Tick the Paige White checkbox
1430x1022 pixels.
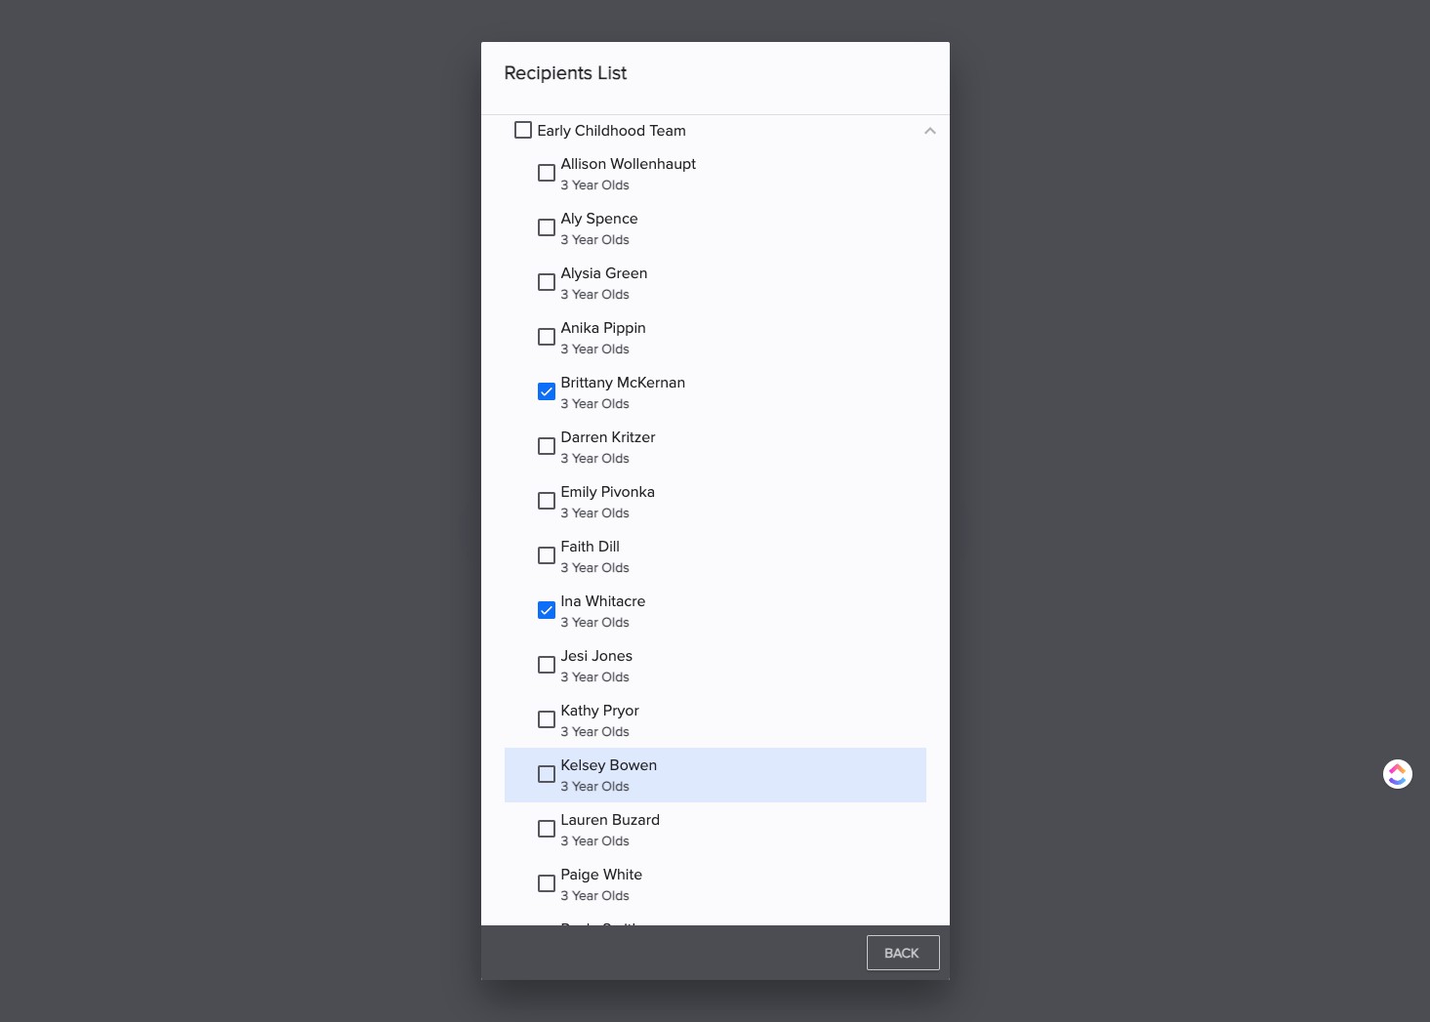tap(547, 883)
